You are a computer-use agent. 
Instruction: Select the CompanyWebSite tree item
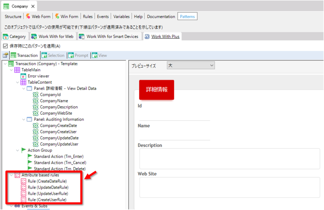[x=56, y=113]
